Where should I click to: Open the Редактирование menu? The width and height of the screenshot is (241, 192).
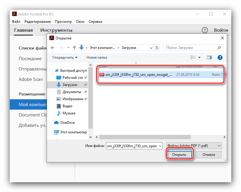(x=38, y=22)
